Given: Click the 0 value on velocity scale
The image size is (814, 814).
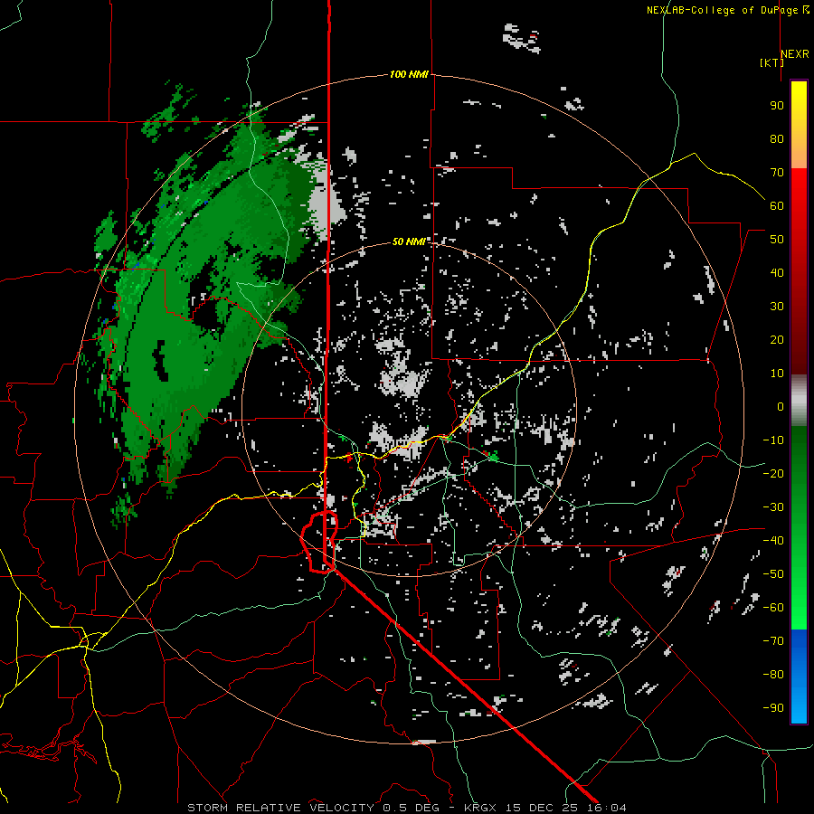Looking at the screenshot, I should click(x=781, y=407).
